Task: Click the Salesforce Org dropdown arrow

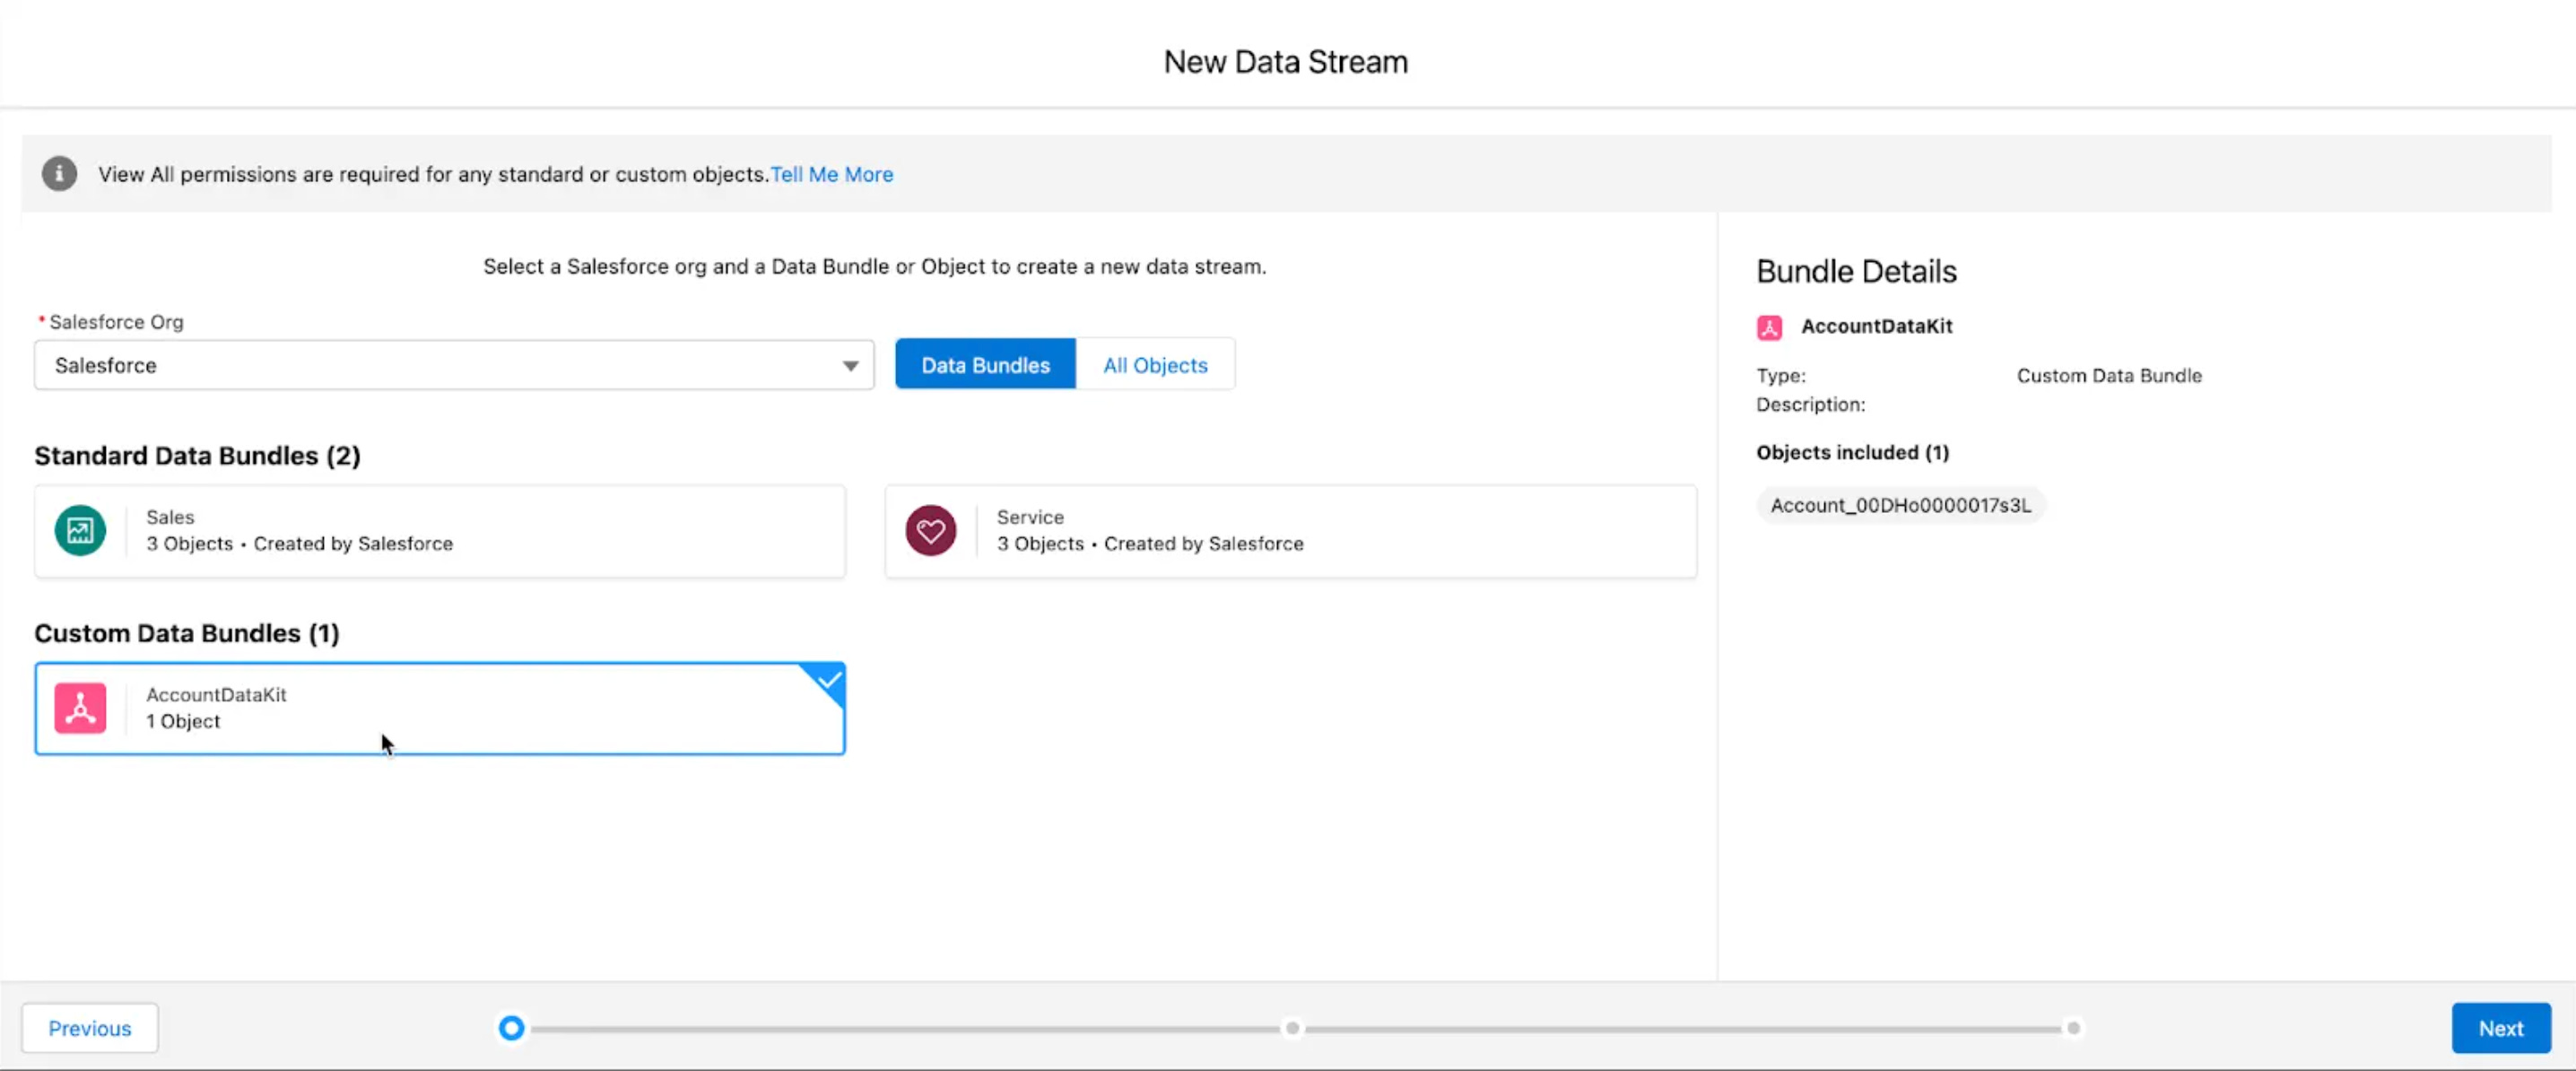Action: pyautogui.click(x=850, y=366)
